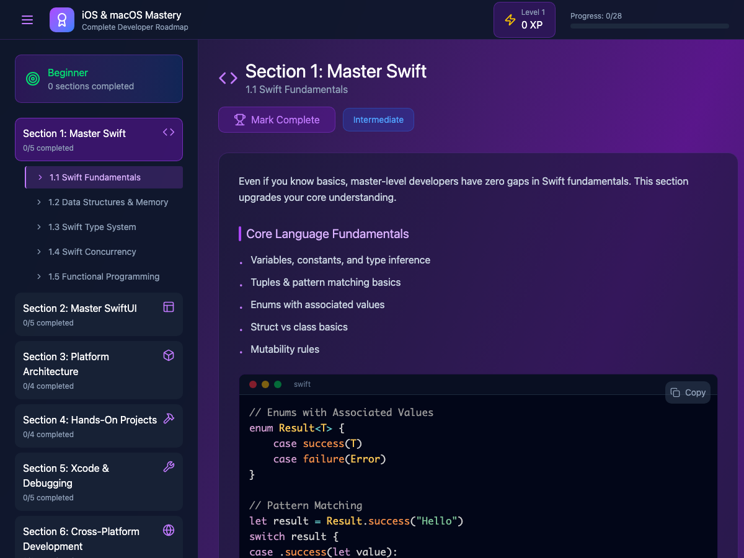Click the code brackets icon in Section 1 card
The height and width of the screenshot is (558, 744).
coord(169,132)
